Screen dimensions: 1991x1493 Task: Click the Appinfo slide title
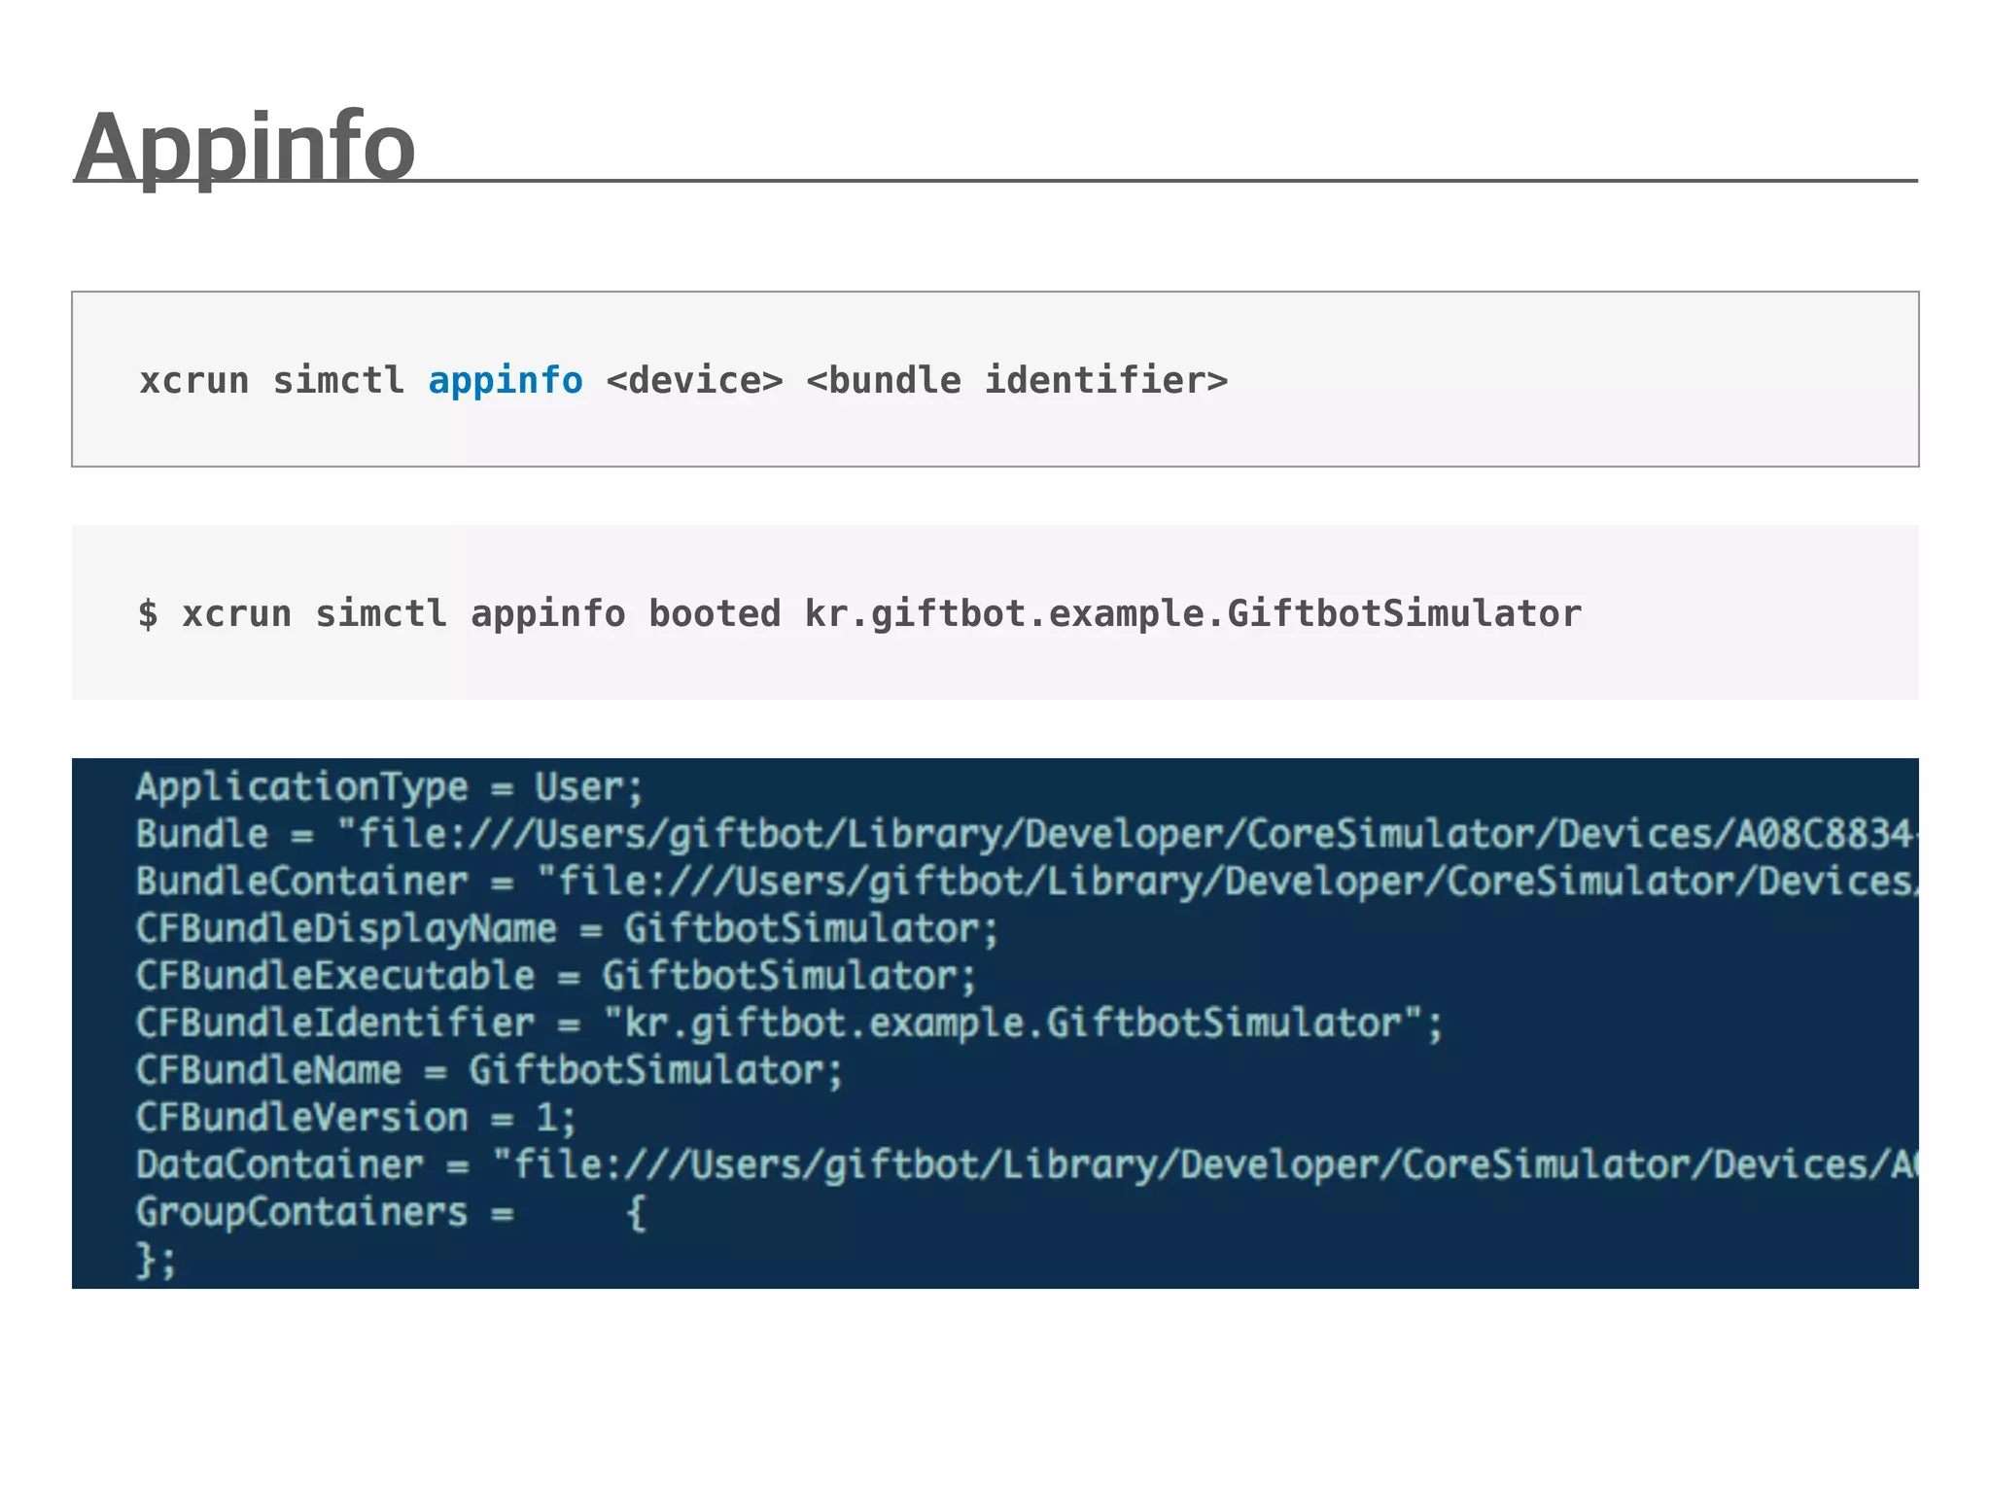point(245,148)
